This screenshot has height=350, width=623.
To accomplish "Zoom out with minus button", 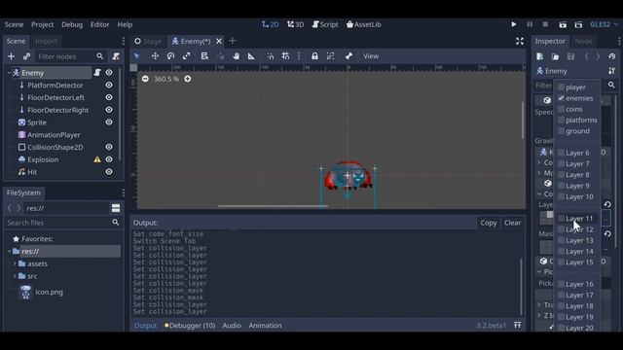I will [x=145, y=79].
